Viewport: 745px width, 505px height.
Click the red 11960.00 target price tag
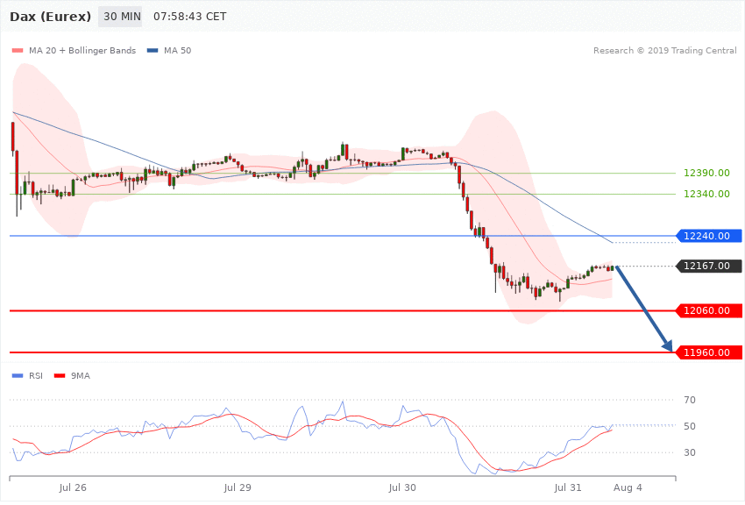(708, 352)
